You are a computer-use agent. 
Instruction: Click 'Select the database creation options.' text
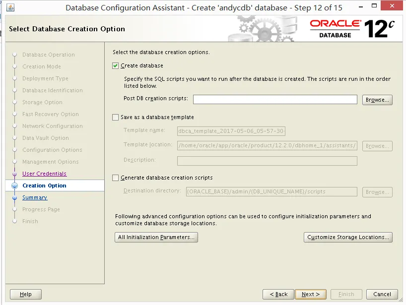pyautogui.click(x=161, y=52)
